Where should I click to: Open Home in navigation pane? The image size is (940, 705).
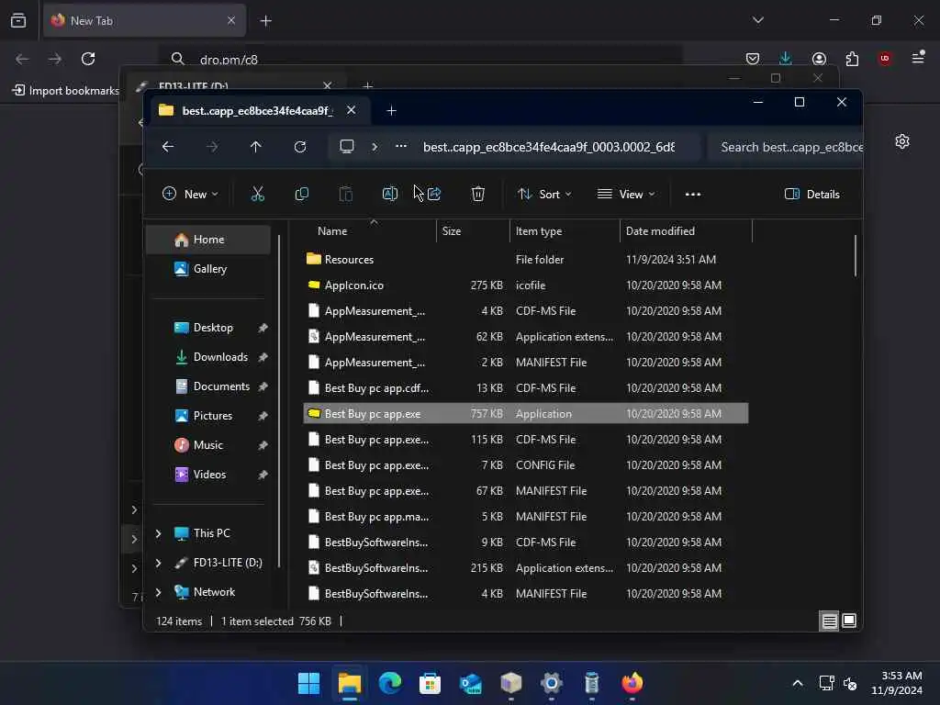click(208, 240)
